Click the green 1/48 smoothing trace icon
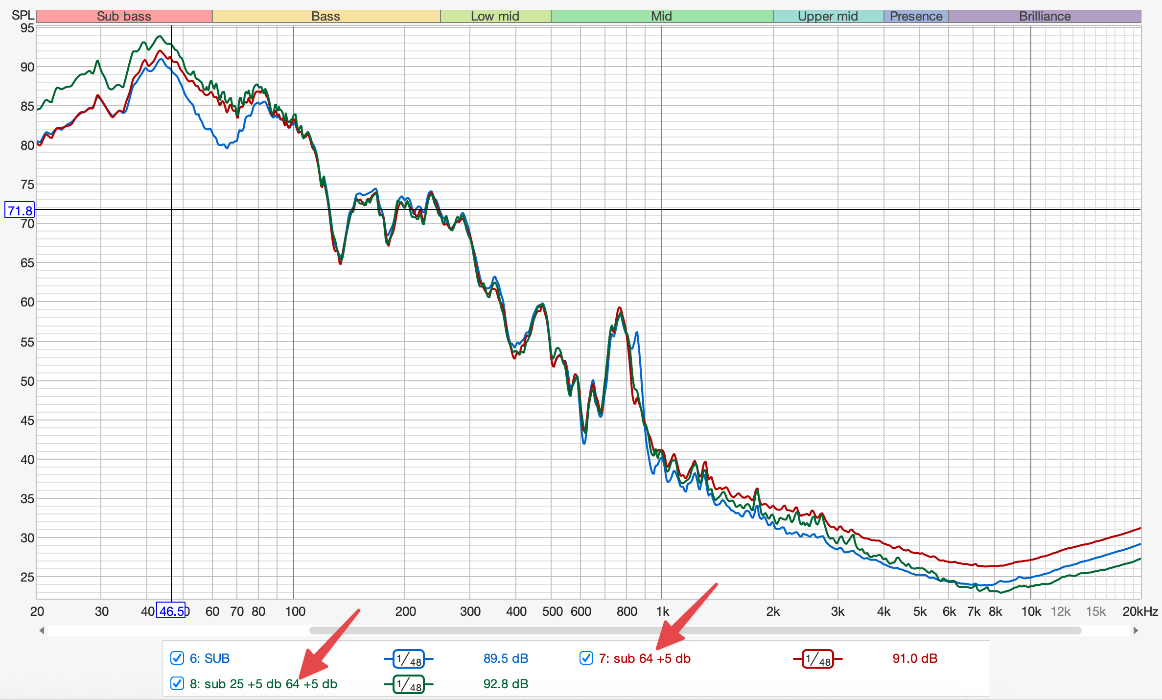1162x700 pixels. [x=408, y=684]
